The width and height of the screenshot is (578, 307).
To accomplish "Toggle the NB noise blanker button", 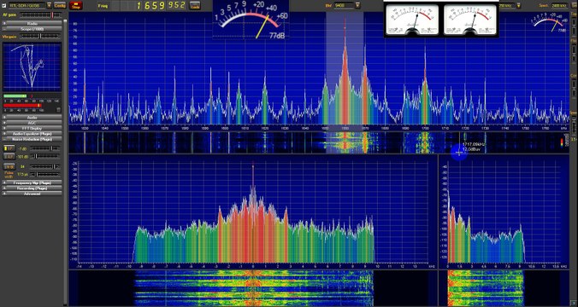I will click(9, 166).
